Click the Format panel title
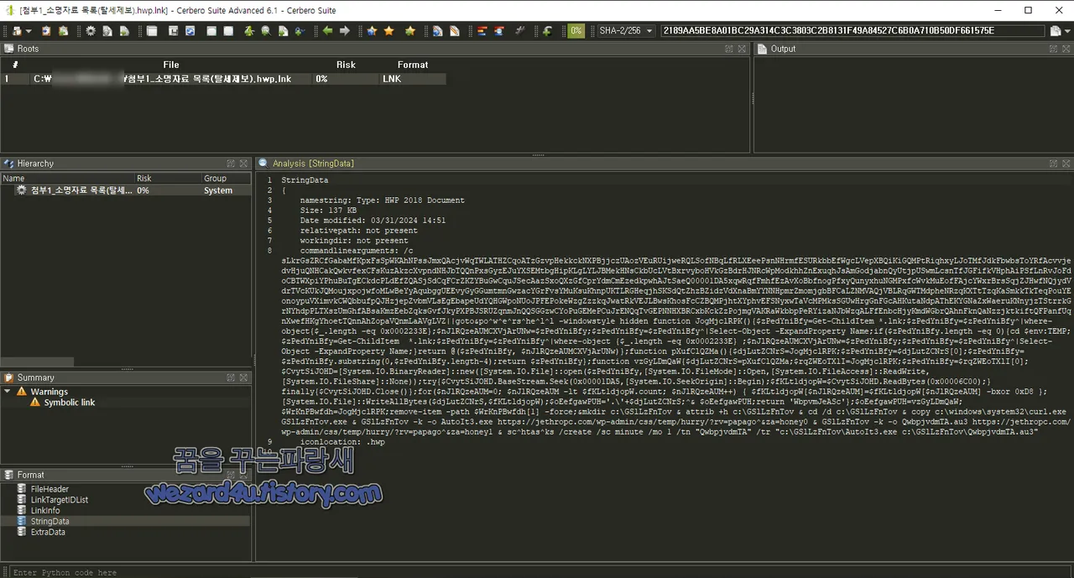This screenshot has width=1074, height=578. tap(31, 475)
